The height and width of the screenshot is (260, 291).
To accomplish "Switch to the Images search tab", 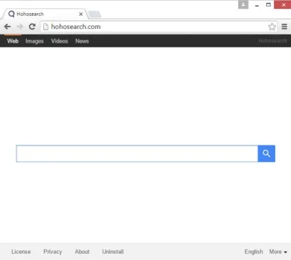I will coord(34,41).
